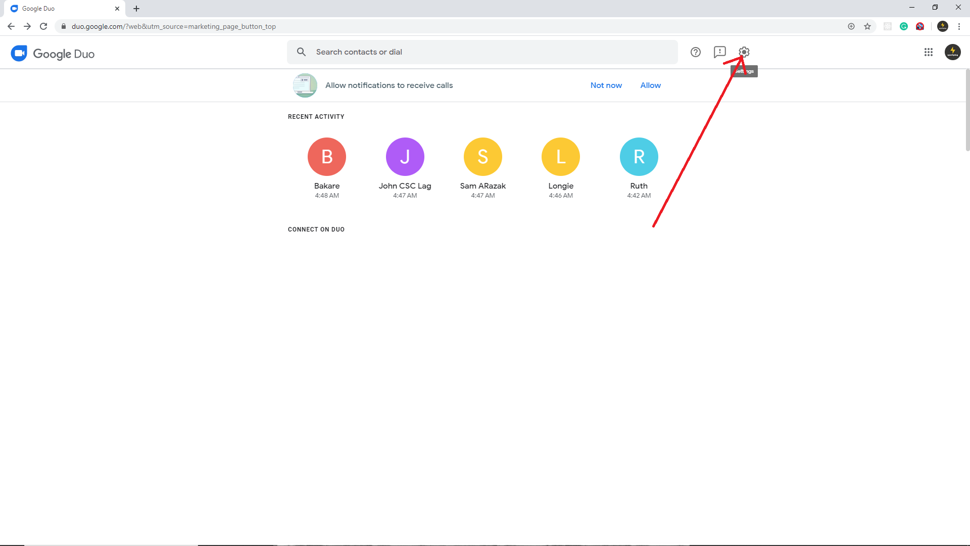Click the address bar URL
This screenshot has width=970, height=546.
coord(173,26)
